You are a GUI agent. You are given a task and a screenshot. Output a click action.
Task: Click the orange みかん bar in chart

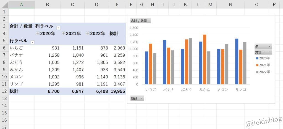point(205,59)
